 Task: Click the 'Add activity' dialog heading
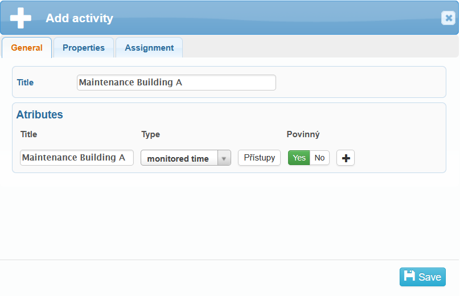[x=79, y=18]
